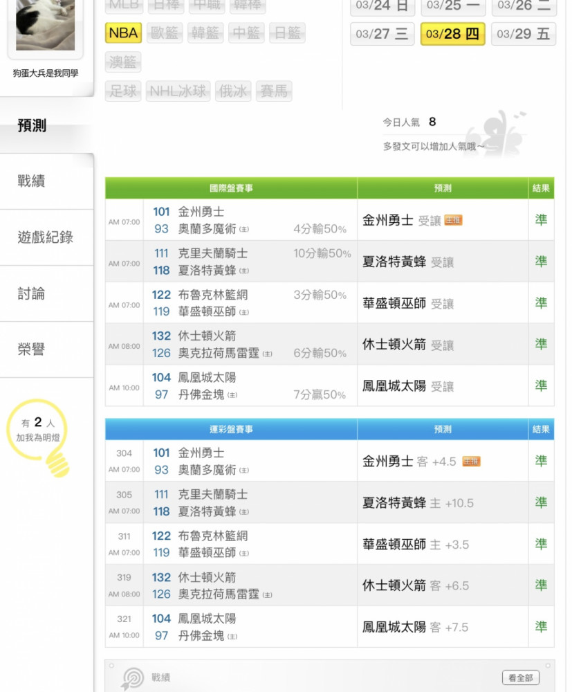Image resolution: width=572 pixels, height=692 pixels.
Task: Pick the date 03/24 日
Action: pos(382,6)
